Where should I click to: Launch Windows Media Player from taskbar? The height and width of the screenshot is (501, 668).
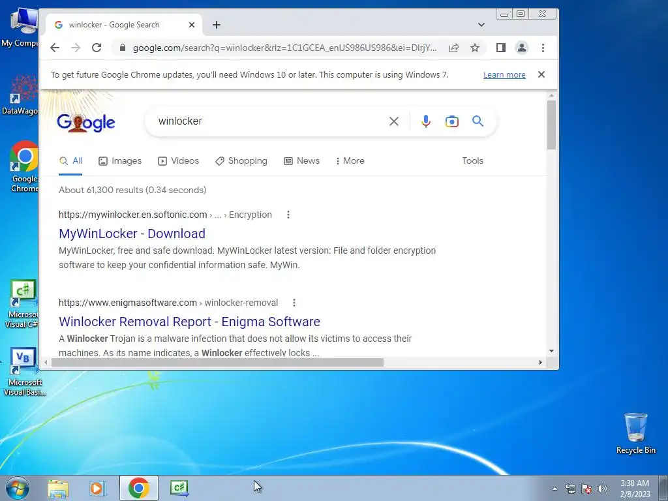click(x=98, y=488)
